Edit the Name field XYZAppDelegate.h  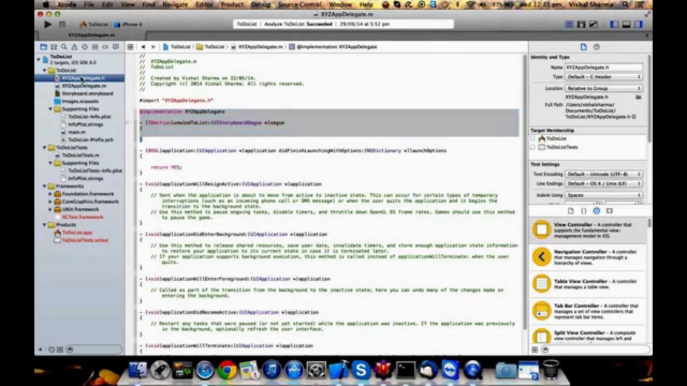(604, 68)
